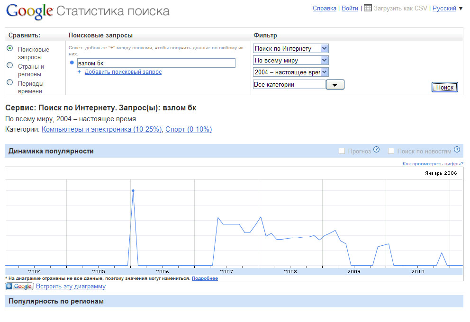The image size is (470, 322).
Task: Click the 2010 label on chart axis
Action: (418, 271)
